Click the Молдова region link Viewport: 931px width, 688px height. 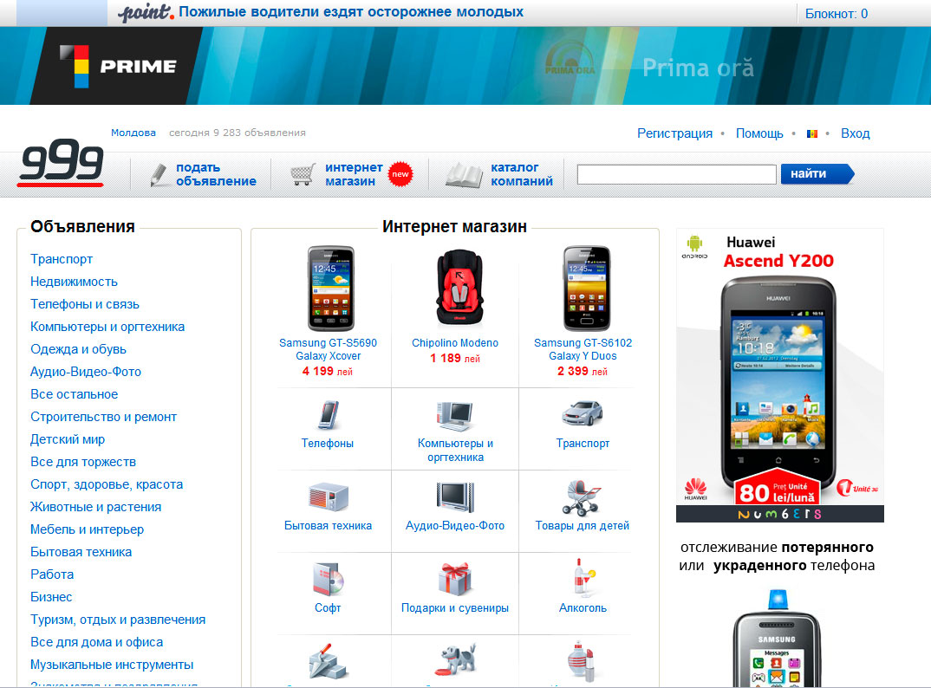(x=133, y=133)
